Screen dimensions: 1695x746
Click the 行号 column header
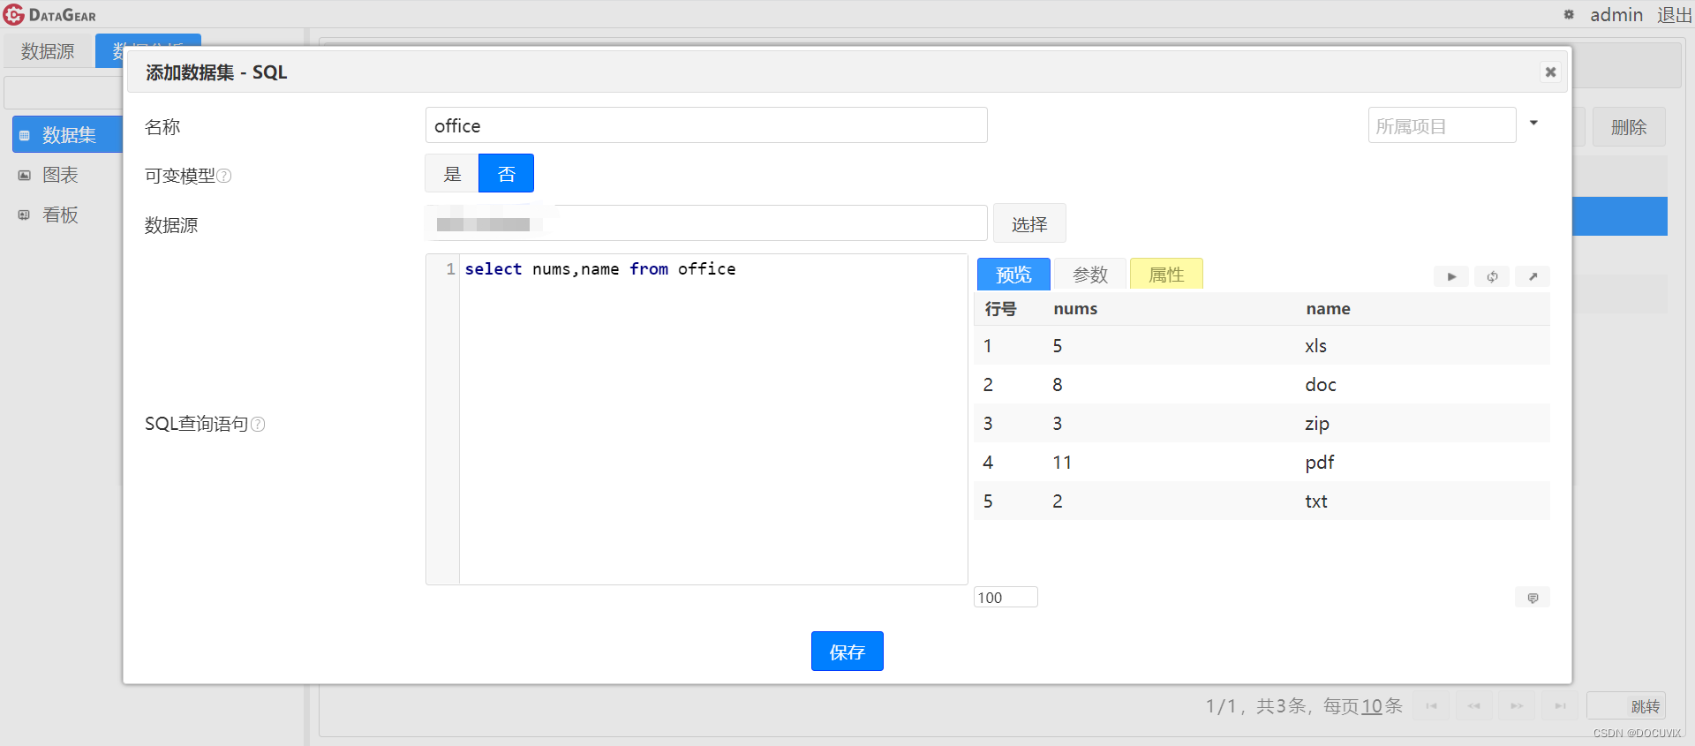tap(1001, 309)
